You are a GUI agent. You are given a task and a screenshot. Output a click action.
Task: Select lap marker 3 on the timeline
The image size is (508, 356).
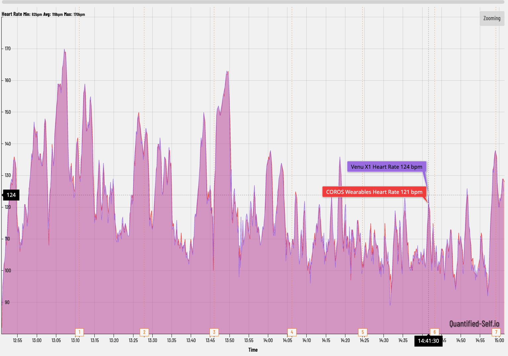(214, 332)
